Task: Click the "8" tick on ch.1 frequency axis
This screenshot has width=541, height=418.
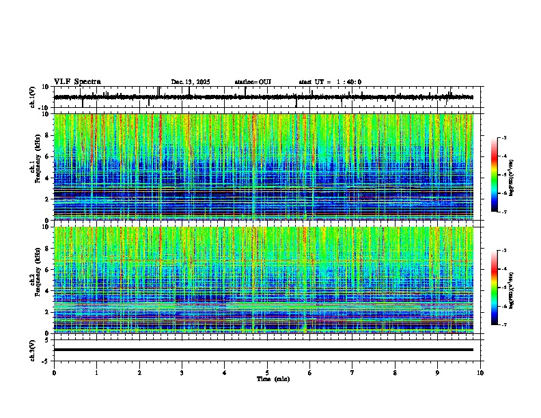Action: click(47, 135)
